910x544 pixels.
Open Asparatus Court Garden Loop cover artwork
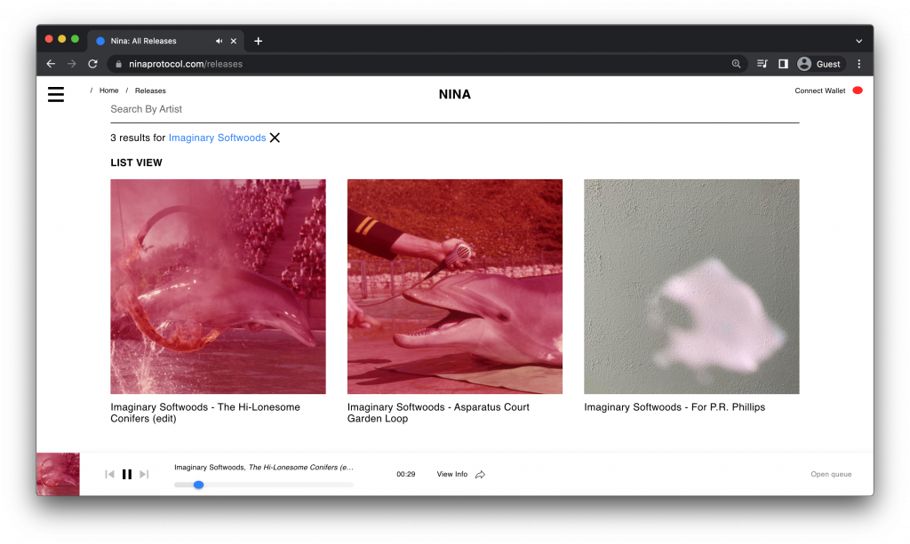click(x=455, y=287)
